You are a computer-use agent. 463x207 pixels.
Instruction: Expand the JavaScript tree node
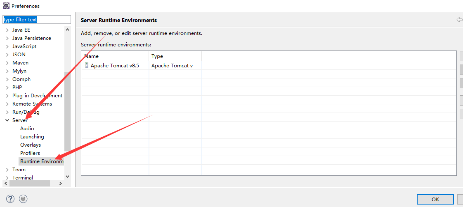point(7,46)
